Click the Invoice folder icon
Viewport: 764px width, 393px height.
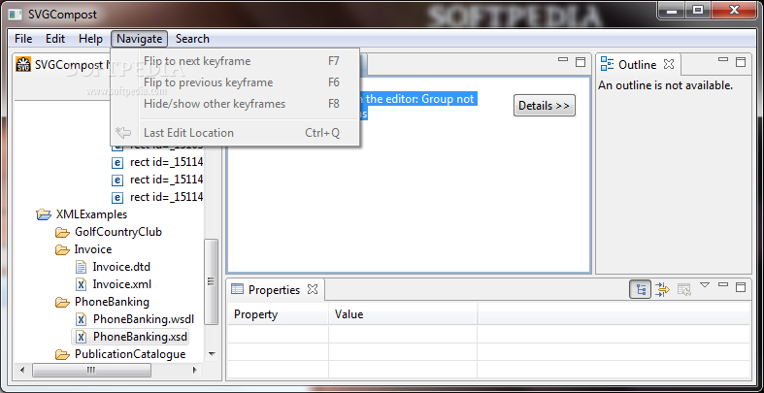point(62,249)
